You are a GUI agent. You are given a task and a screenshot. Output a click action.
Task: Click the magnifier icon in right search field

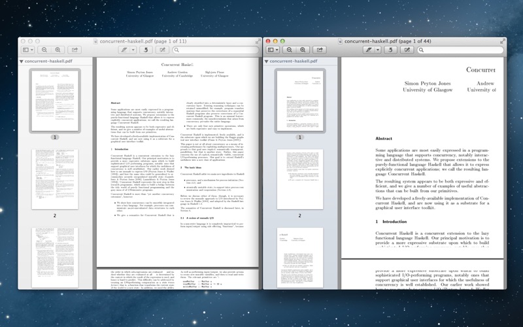click(421, 50)
